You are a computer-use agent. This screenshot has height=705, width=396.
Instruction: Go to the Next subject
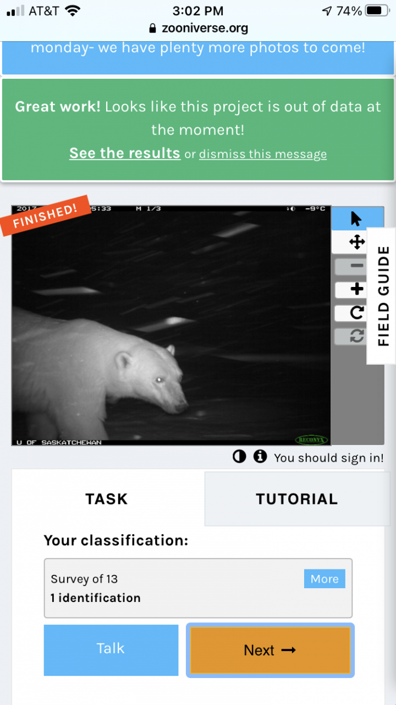(x=270, y=650)
